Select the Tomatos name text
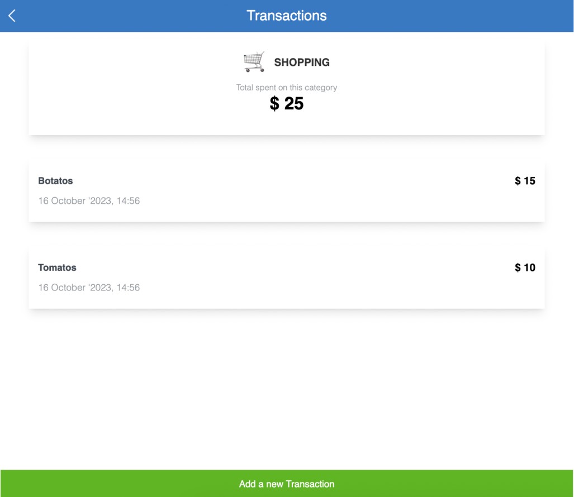The image size is (574, 497). pyautogui.click(x=57, y=267)
